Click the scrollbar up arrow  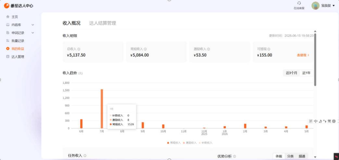[315, 31]
